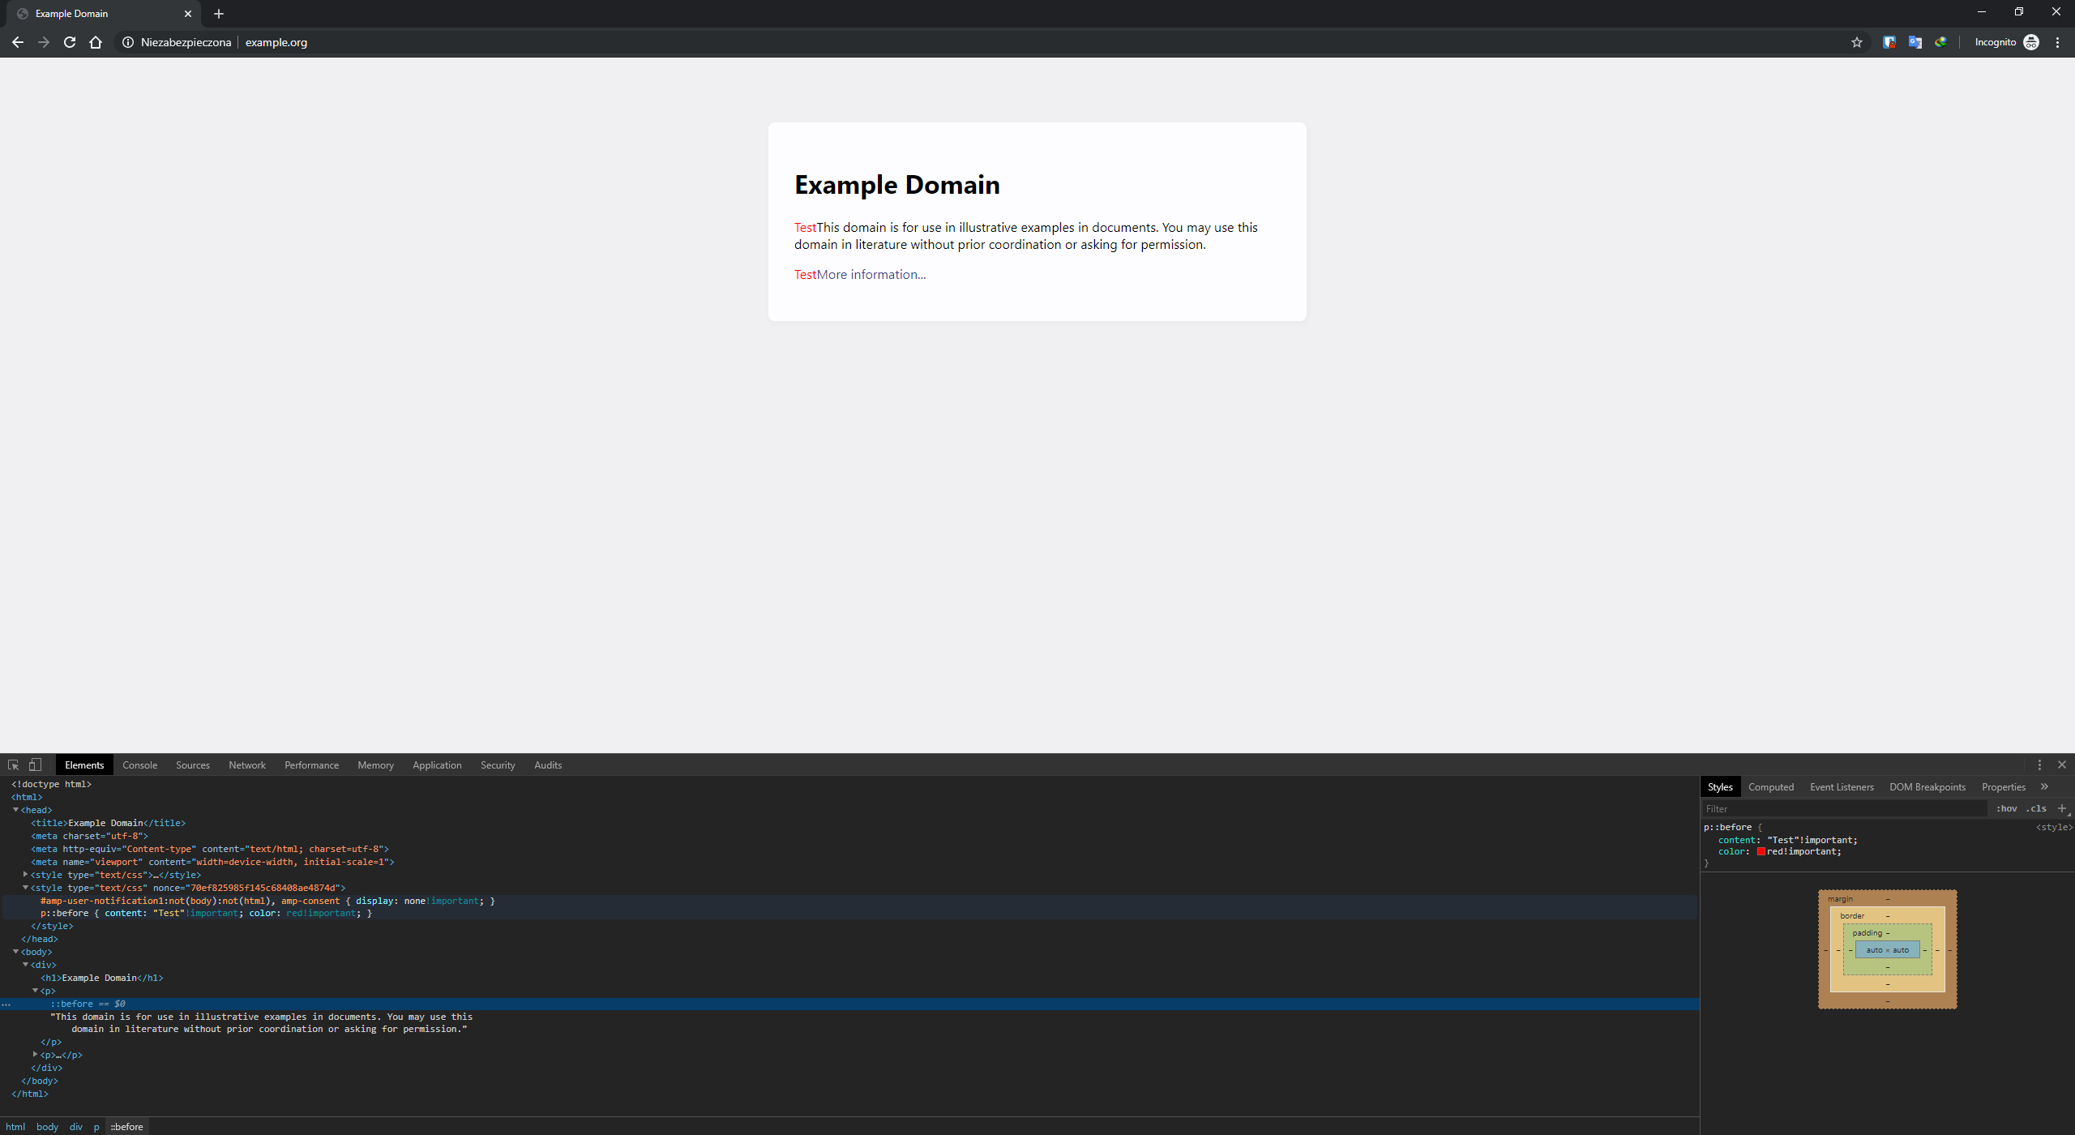
Task: Toggle the :hov pseudo-class panel
Action: click(2006, 808)
